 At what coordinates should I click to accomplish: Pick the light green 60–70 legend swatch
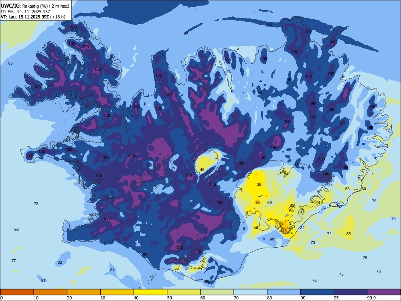(x=217, y=292)
